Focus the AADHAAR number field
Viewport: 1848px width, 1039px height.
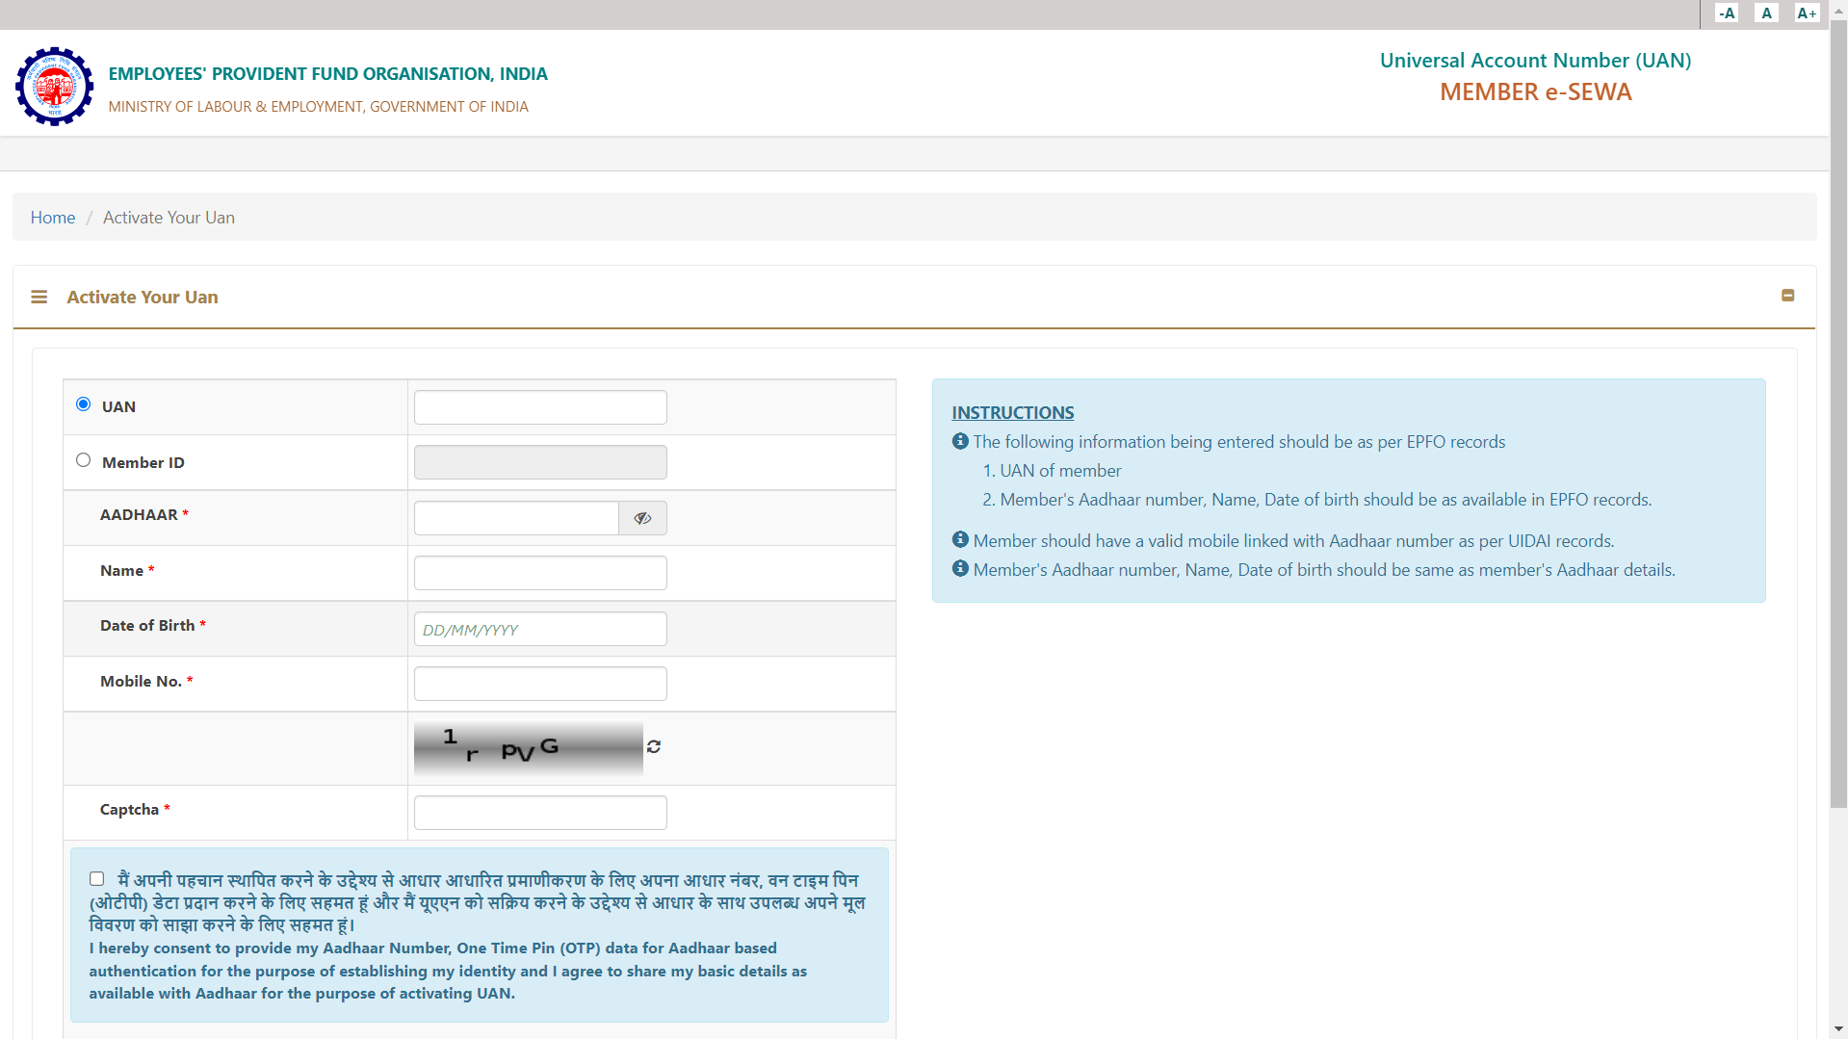(x=516, y=518)
